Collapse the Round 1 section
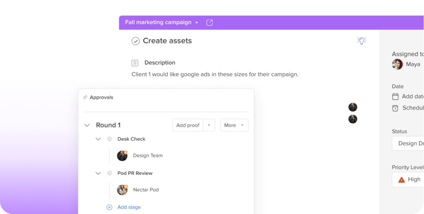Viewport: 424px width, 214px height. 87,125
